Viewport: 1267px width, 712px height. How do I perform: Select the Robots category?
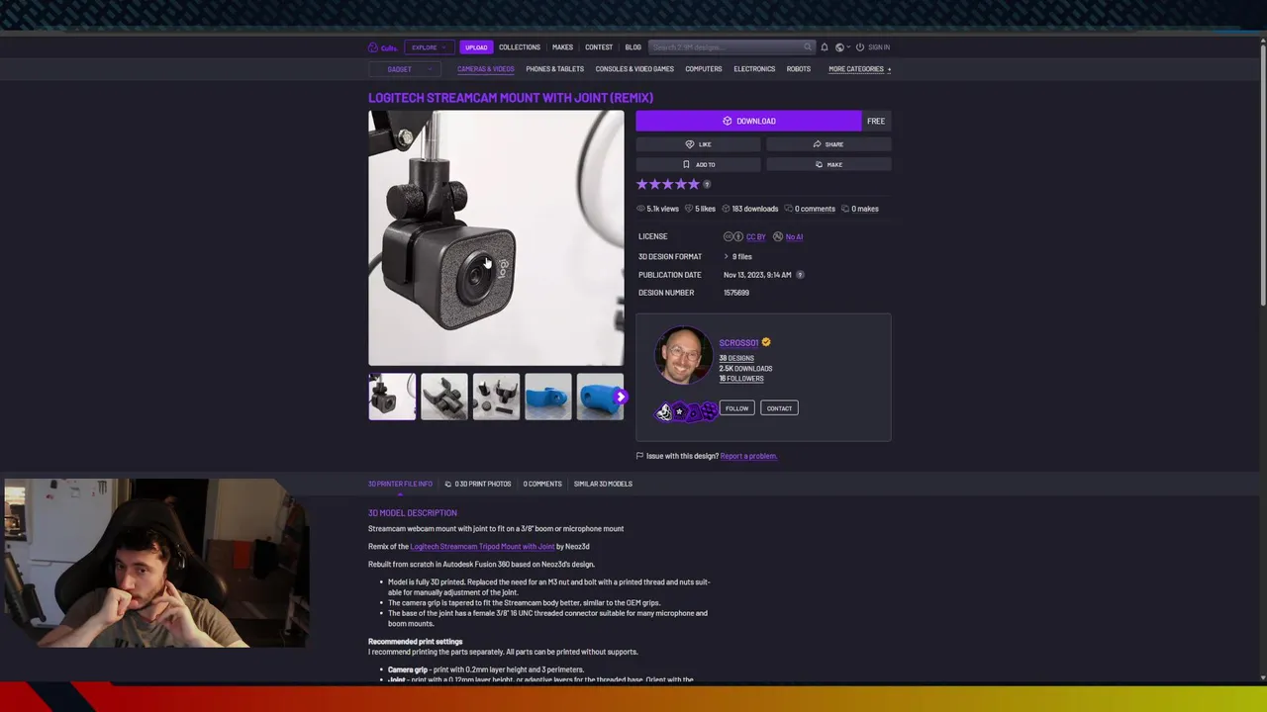799,69
